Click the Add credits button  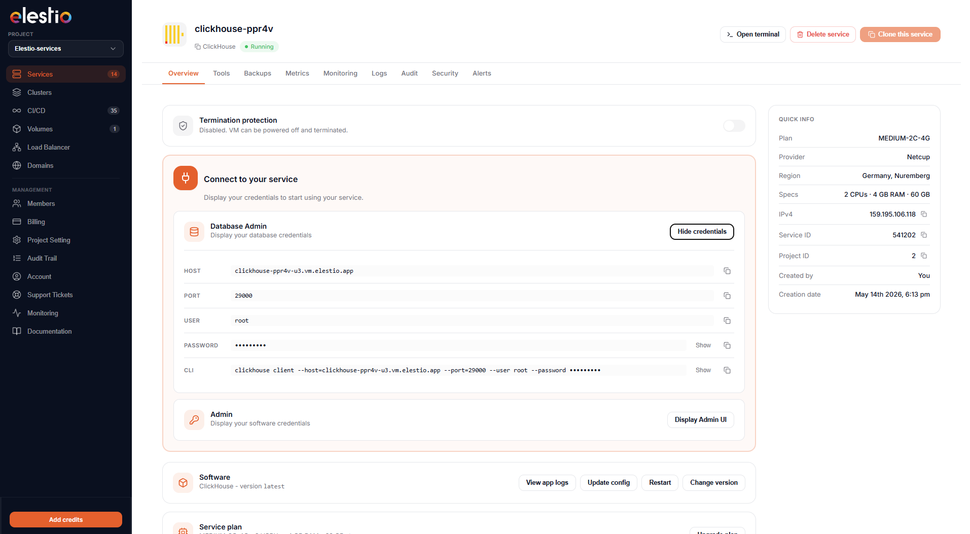(66, 520)
